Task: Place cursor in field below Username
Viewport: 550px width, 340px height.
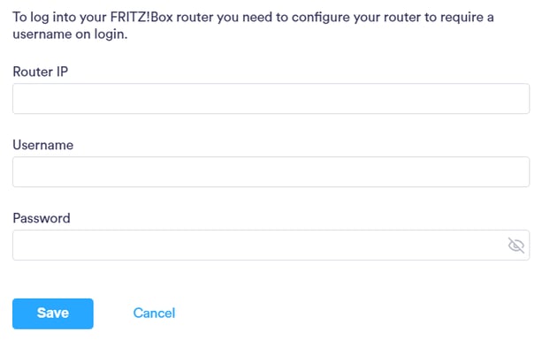Action: [x=271, y=171]
